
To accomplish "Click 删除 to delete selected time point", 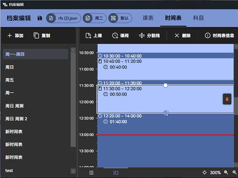I will pyautogui.click(x=182, y=36).
